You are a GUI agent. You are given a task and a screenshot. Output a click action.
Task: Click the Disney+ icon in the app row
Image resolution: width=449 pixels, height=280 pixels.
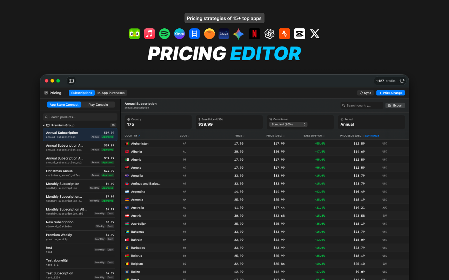click(223, 34)
